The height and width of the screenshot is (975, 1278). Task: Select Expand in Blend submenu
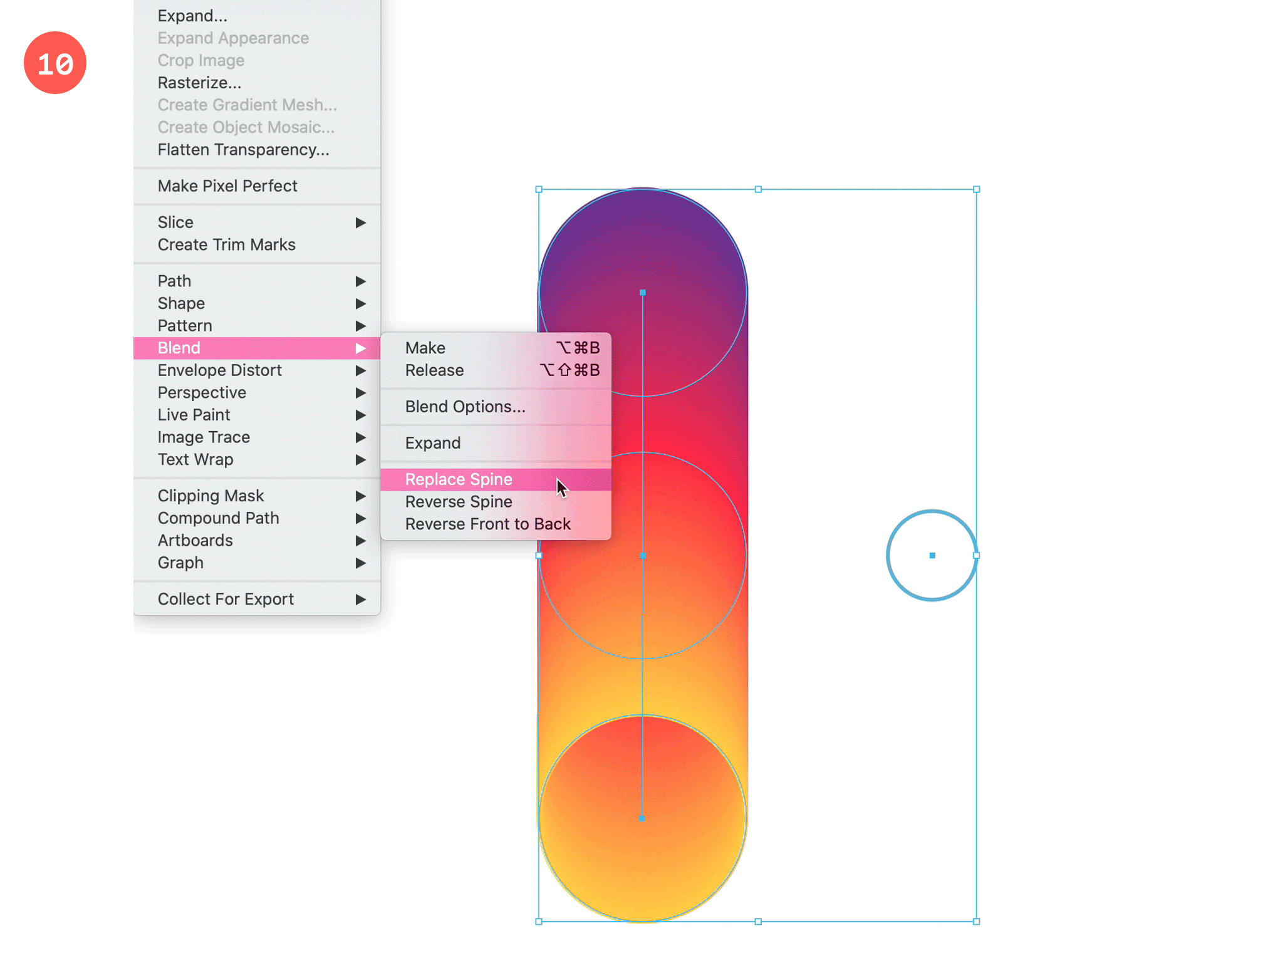point(432,442)
